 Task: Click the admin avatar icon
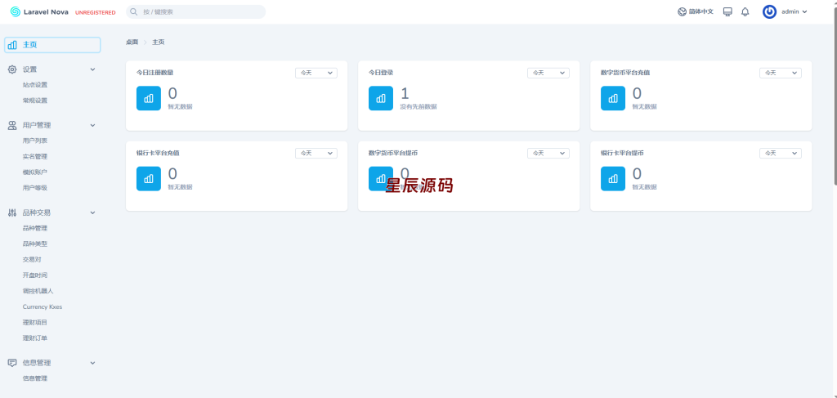(x=769, y=11)
